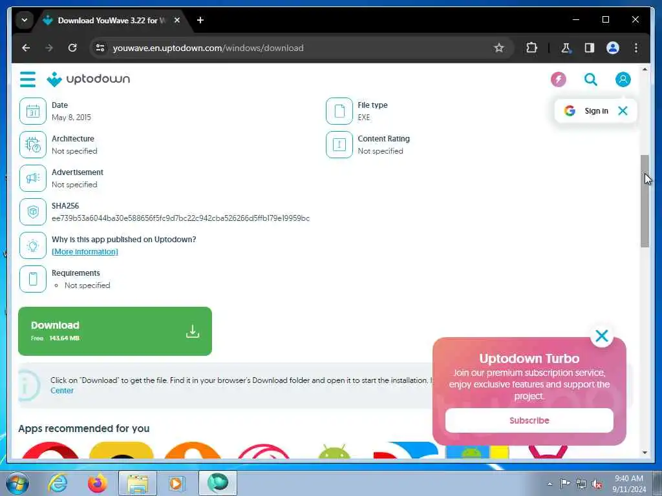Viewport: 662px width, 496px height.
Task: Click the muted volume tray icon
Action: tap(597, 484)
